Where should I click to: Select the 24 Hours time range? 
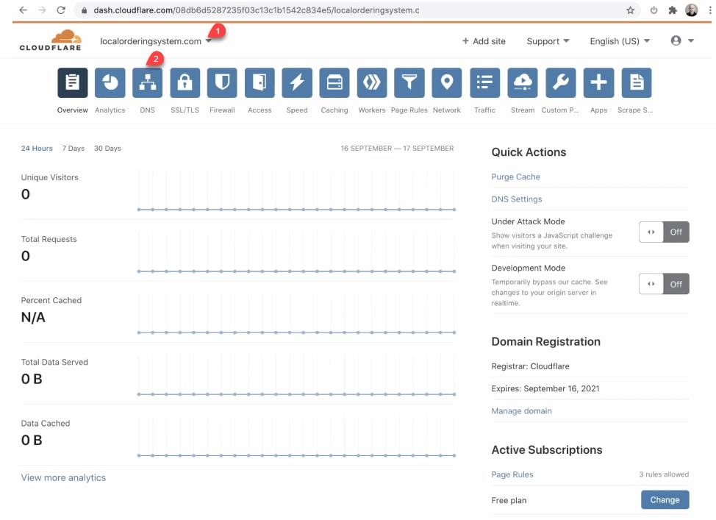pyautogui.click(x=37, y=149)
